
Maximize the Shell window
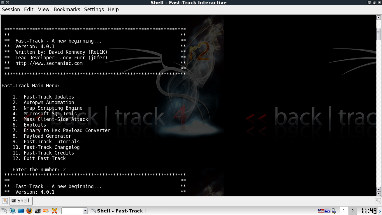(374, 3)
